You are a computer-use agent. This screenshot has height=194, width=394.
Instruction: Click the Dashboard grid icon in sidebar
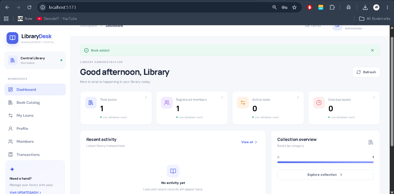[10, 90]
